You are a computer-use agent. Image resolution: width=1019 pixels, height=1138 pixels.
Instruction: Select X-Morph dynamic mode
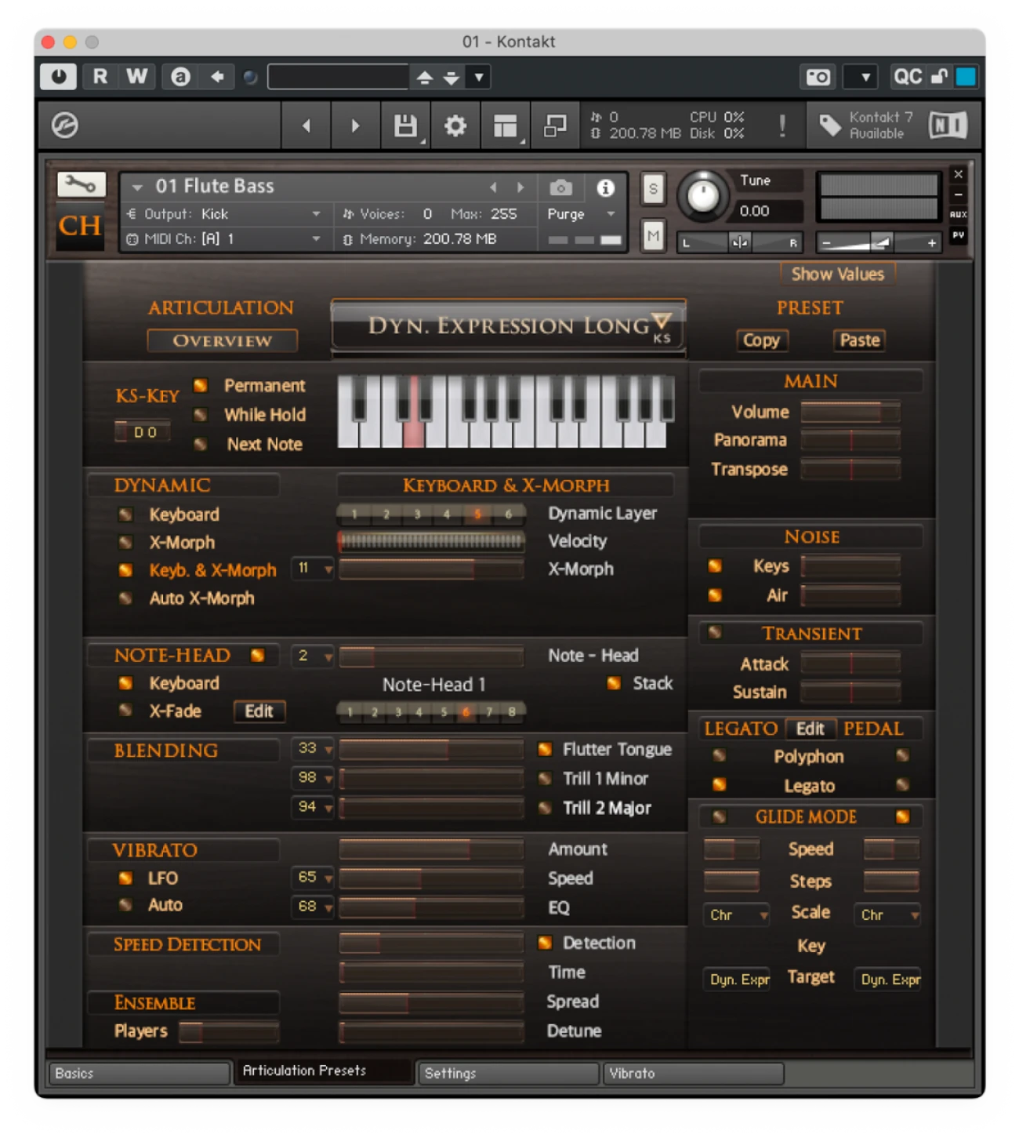pyautogui.click(x=125, y=542)
